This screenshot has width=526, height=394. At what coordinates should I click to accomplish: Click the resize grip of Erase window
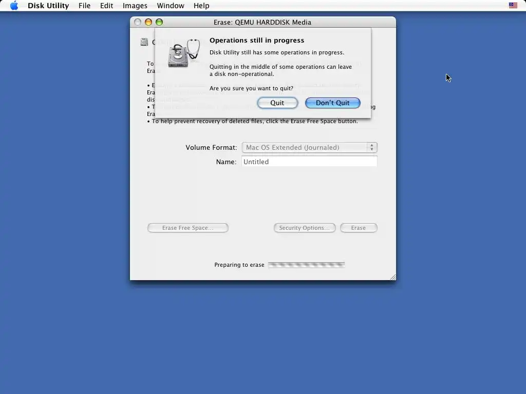coord(393,277)
